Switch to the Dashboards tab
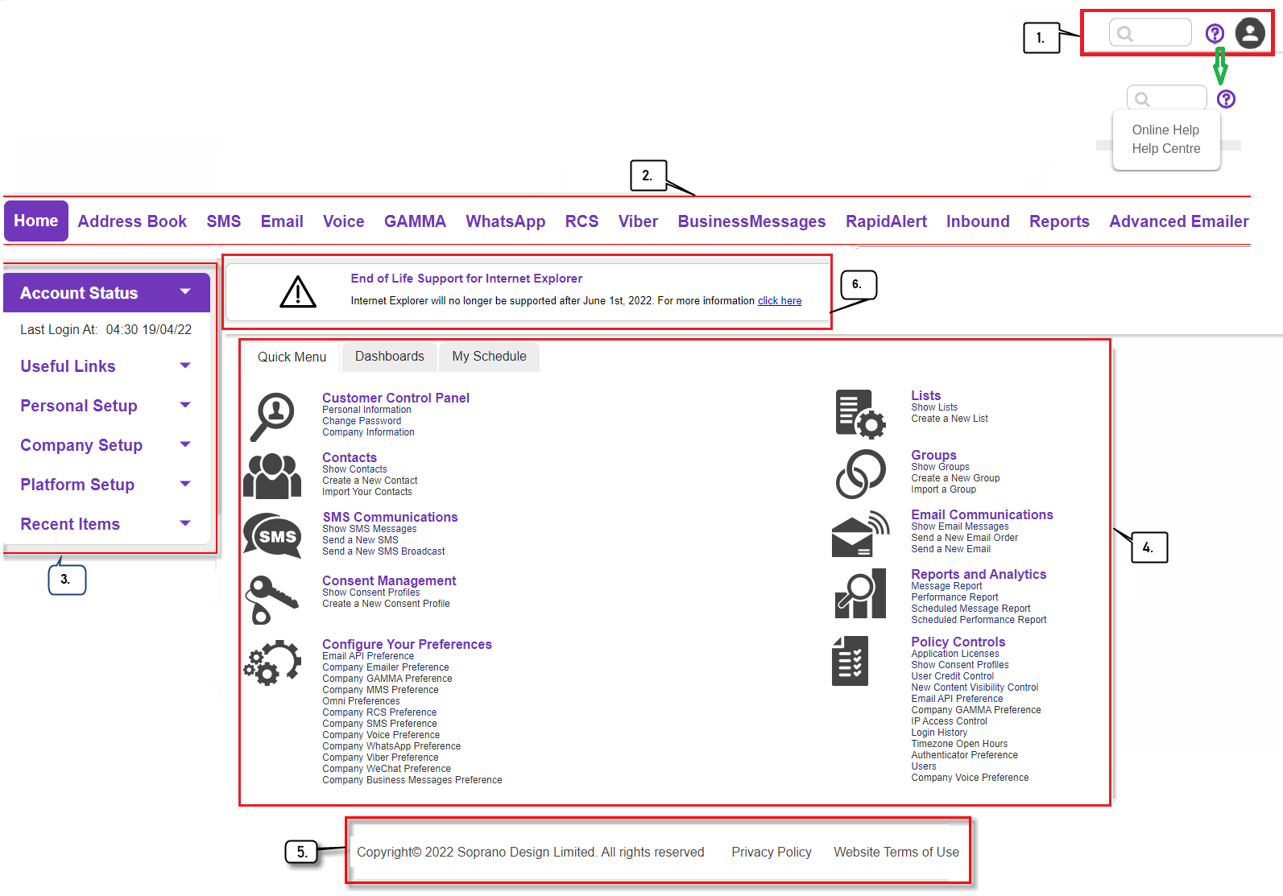The width and height of the screenshot is (1283, 896). [x=389, y=357]
